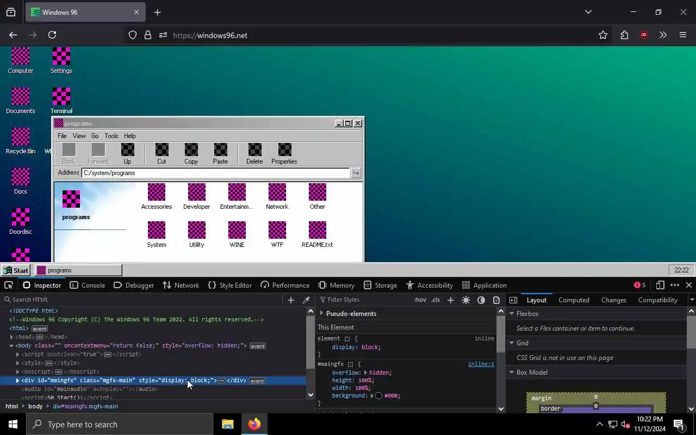Collapse the body element node

(11, 346)
